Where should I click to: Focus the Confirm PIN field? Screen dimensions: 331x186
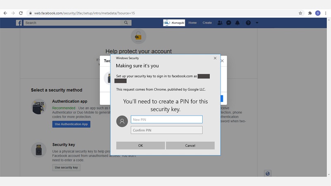(x=167, y=130)
